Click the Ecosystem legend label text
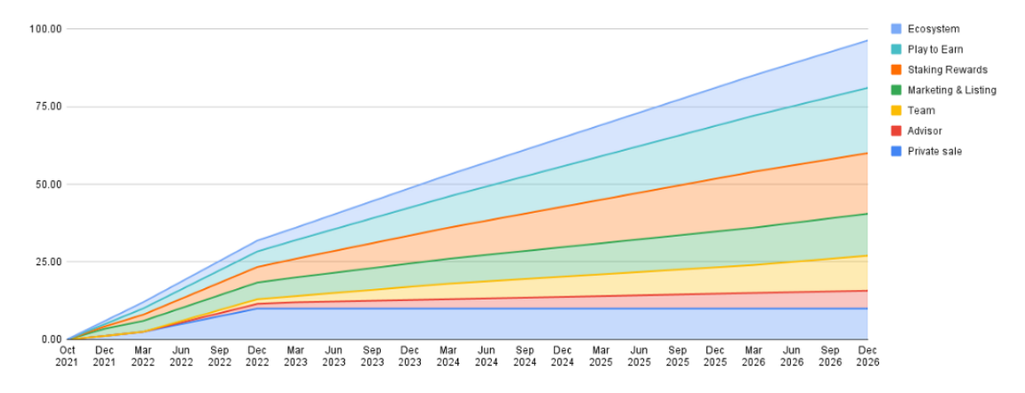This screenshot has width=1025, height=393. coord(933,29)
